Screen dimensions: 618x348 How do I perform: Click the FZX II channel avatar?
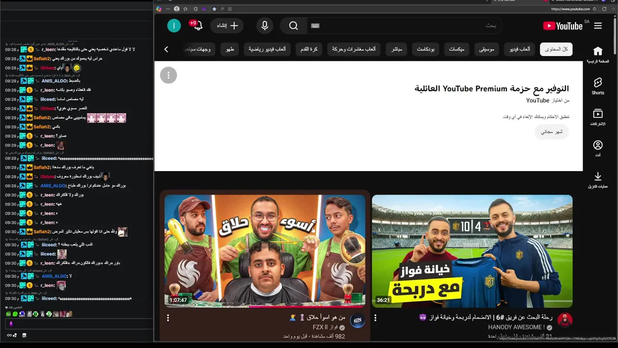coord(357,321)
